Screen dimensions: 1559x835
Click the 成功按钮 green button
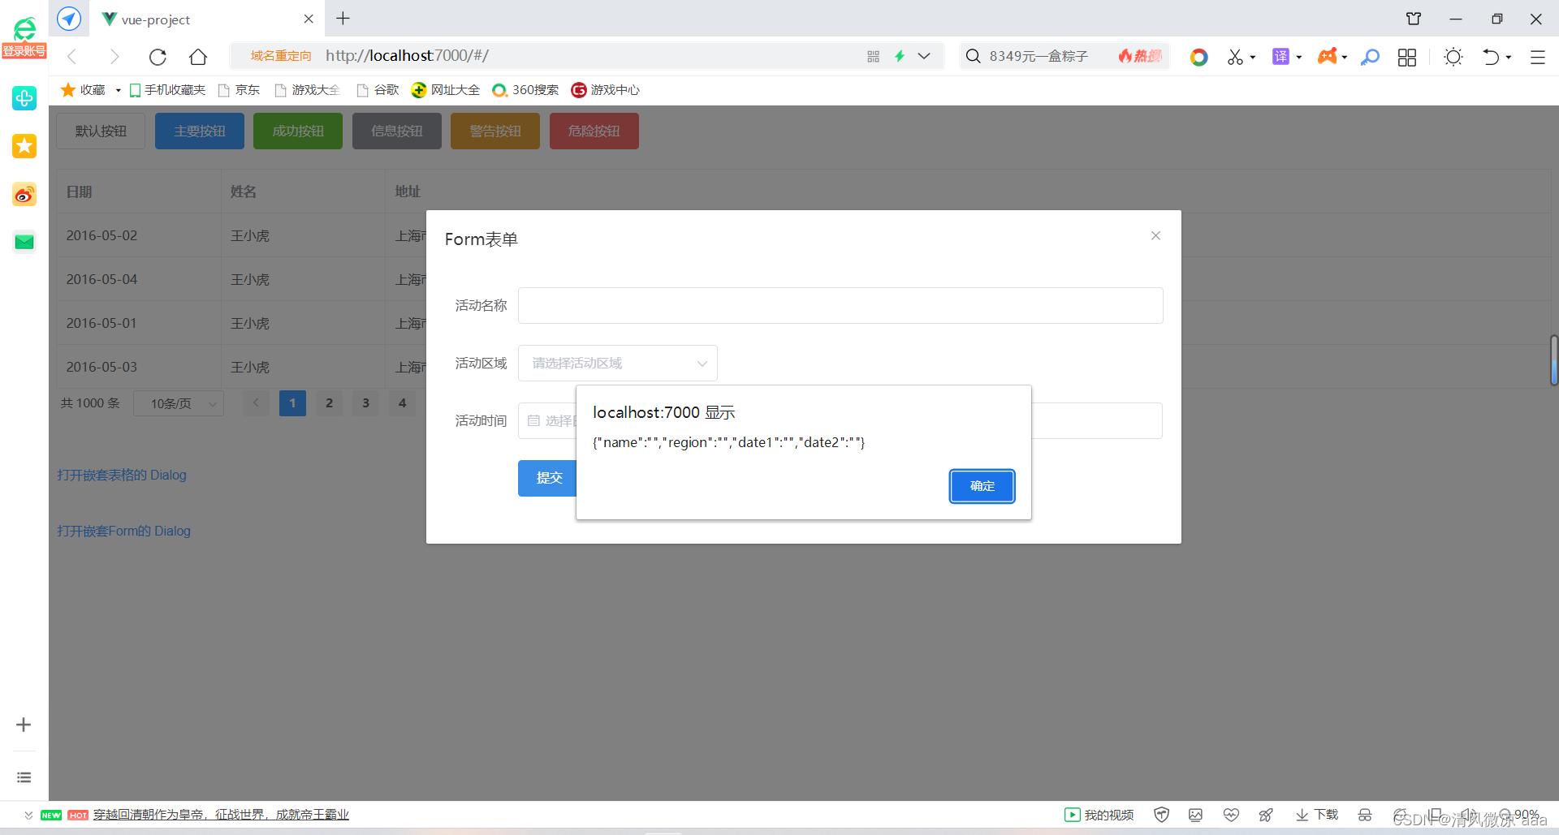298,131
